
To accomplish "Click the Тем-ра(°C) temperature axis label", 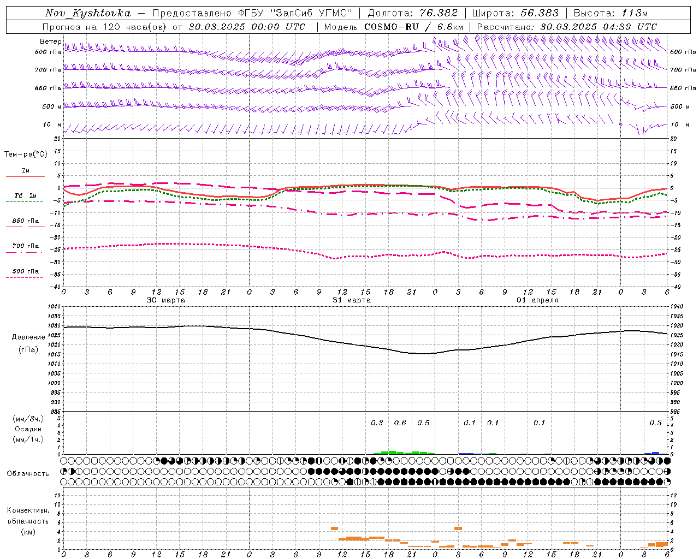I will click(x=26, y=154).
